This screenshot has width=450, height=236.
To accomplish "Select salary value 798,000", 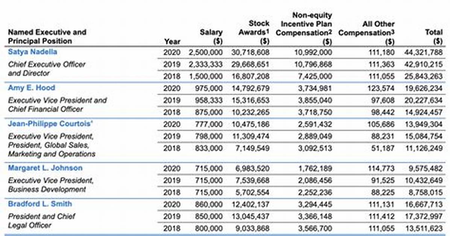I will click(x=209, y=136).
